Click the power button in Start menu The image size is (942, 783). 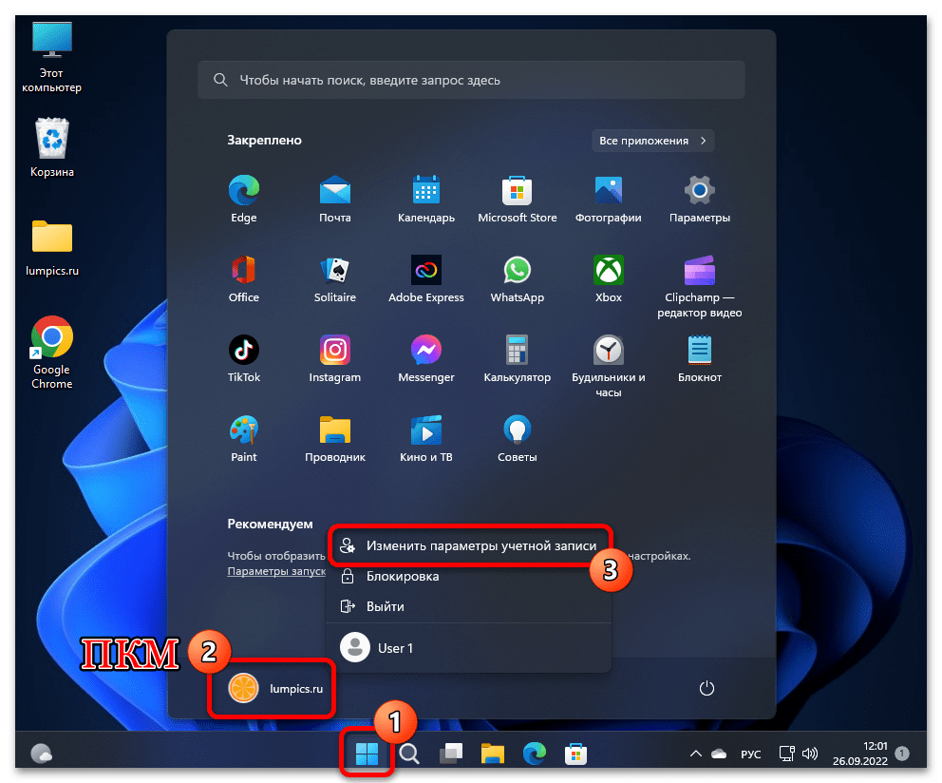706,688
